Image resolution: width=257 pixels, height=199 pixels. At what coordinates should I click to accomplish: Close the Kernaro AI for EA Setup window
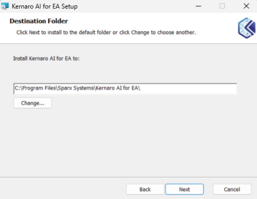point(246,6)
